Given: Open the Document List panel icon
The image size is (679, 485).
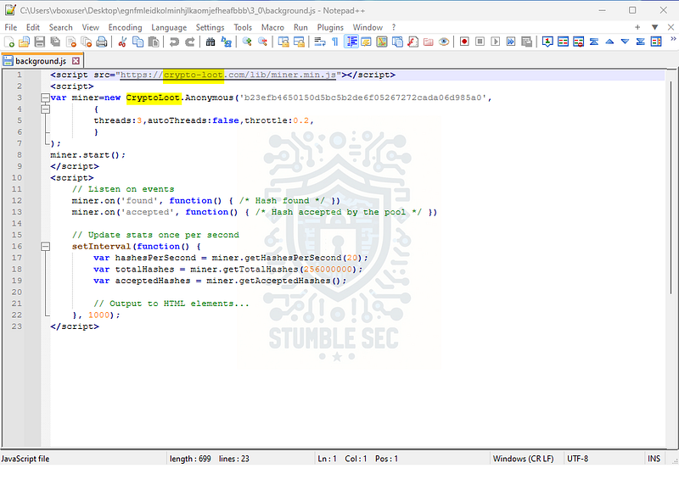Looking at the screenshot, I should tap(397, 42).
